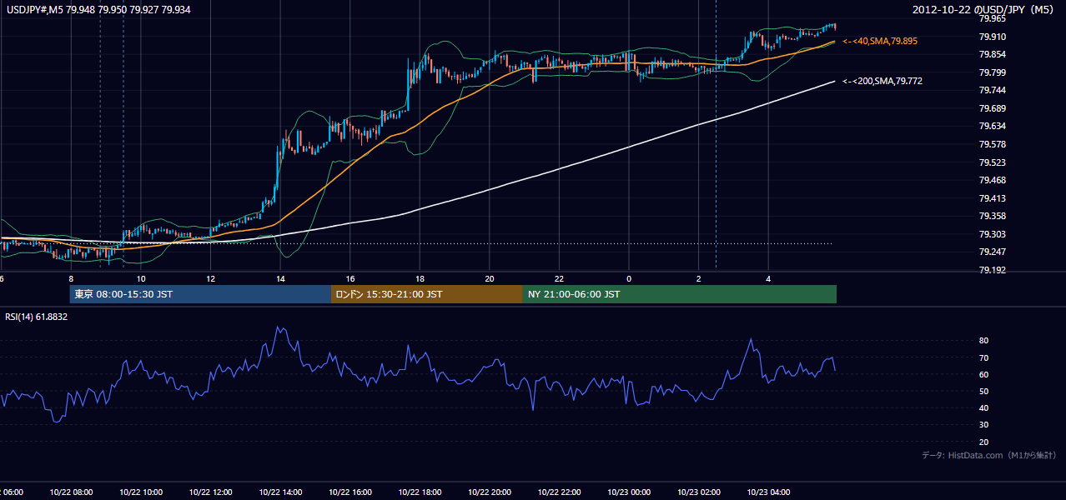Click the 10/22 08:00 time axis label
1066x500 pixels.
(71, 492)
